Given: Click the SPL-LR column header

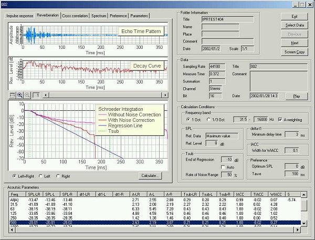Looking at the screenshot, I should [x=35, y=194].
